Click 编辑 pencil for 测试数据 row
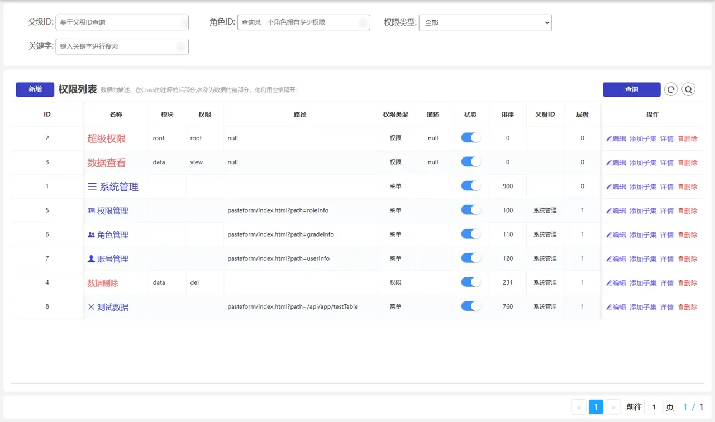The width and height of the screenshot is (715, 422). (616, 306)
